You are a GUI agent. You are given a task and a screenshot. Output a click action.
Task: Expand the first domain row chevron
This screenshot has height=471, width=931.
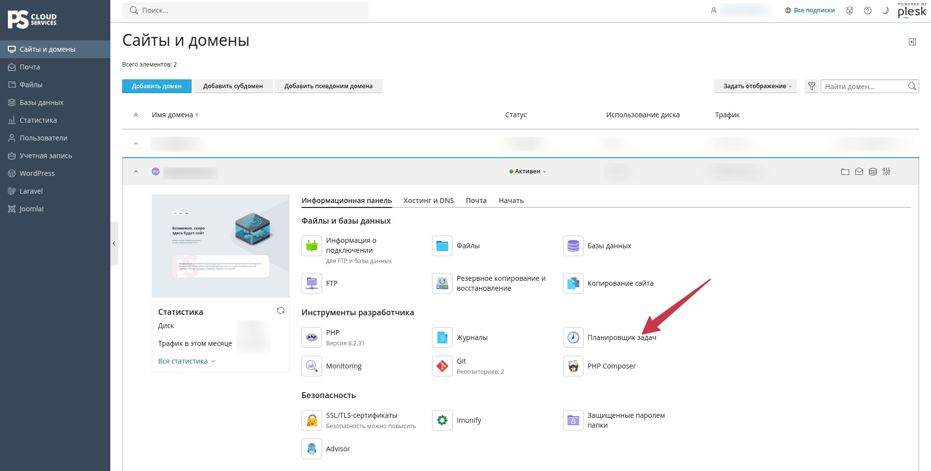click(x=136, y=143)
